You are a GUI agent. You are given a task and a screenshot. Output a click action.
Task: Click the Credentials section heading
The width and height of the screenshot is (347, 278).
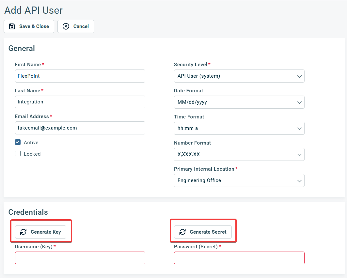click(28, 212)
